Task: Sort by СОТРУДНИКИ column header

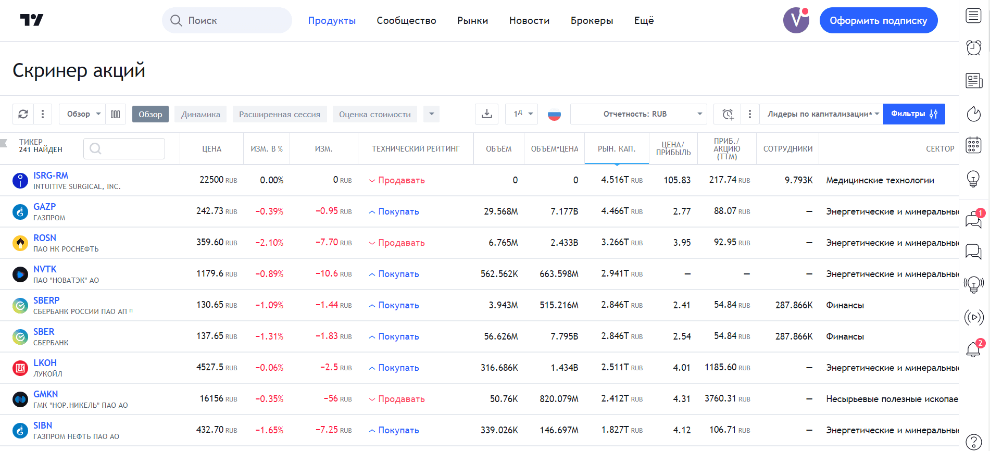Action: point(788,149)
